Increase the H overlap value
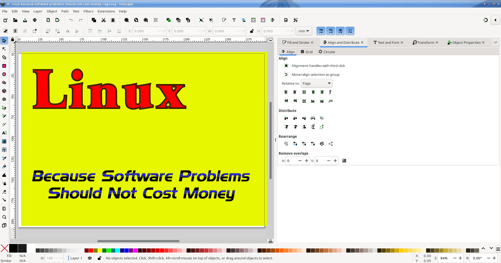 point(307,161)
